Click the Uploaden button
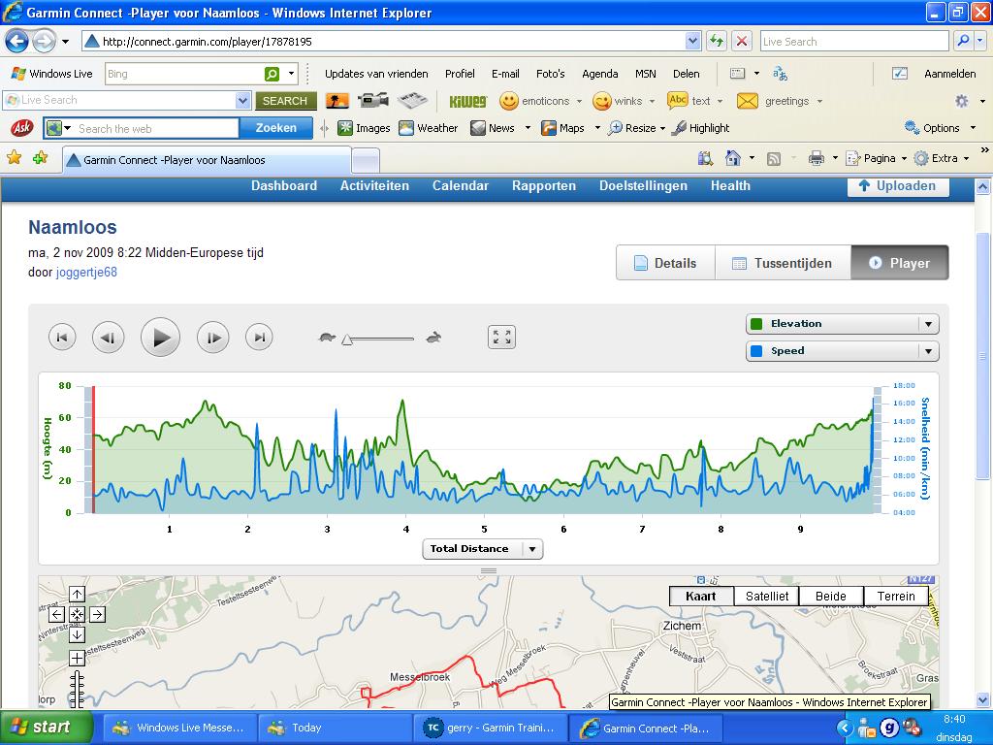The height and width of the screenshot is (745, 993). pos(898,186)
